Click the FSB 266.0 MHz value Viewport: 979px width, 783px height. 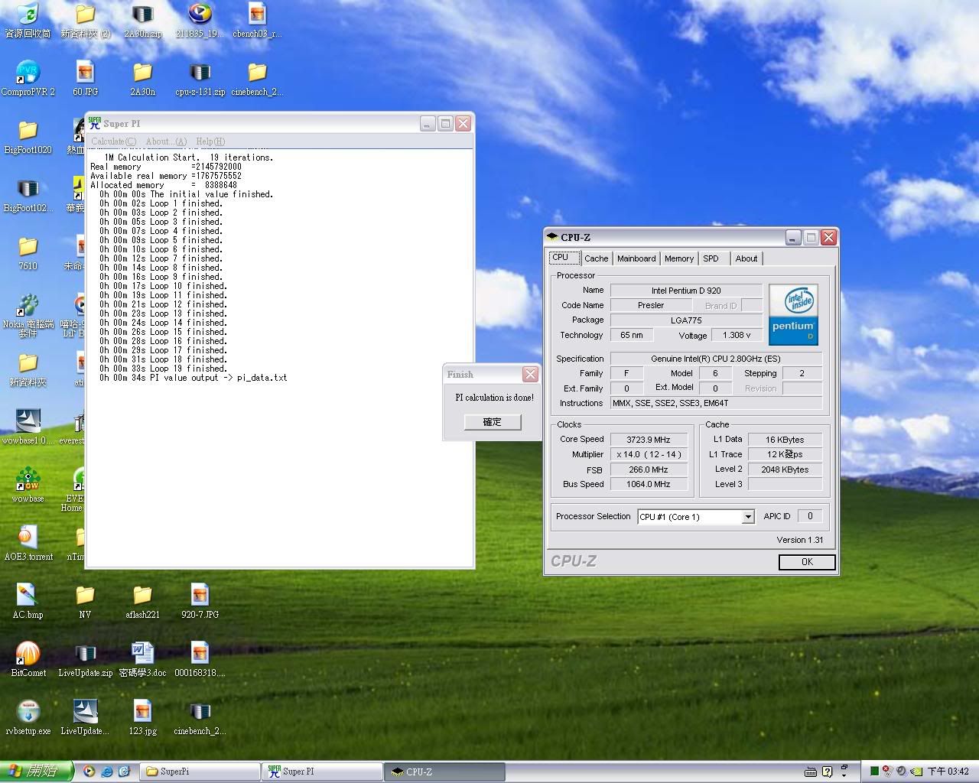648,470
